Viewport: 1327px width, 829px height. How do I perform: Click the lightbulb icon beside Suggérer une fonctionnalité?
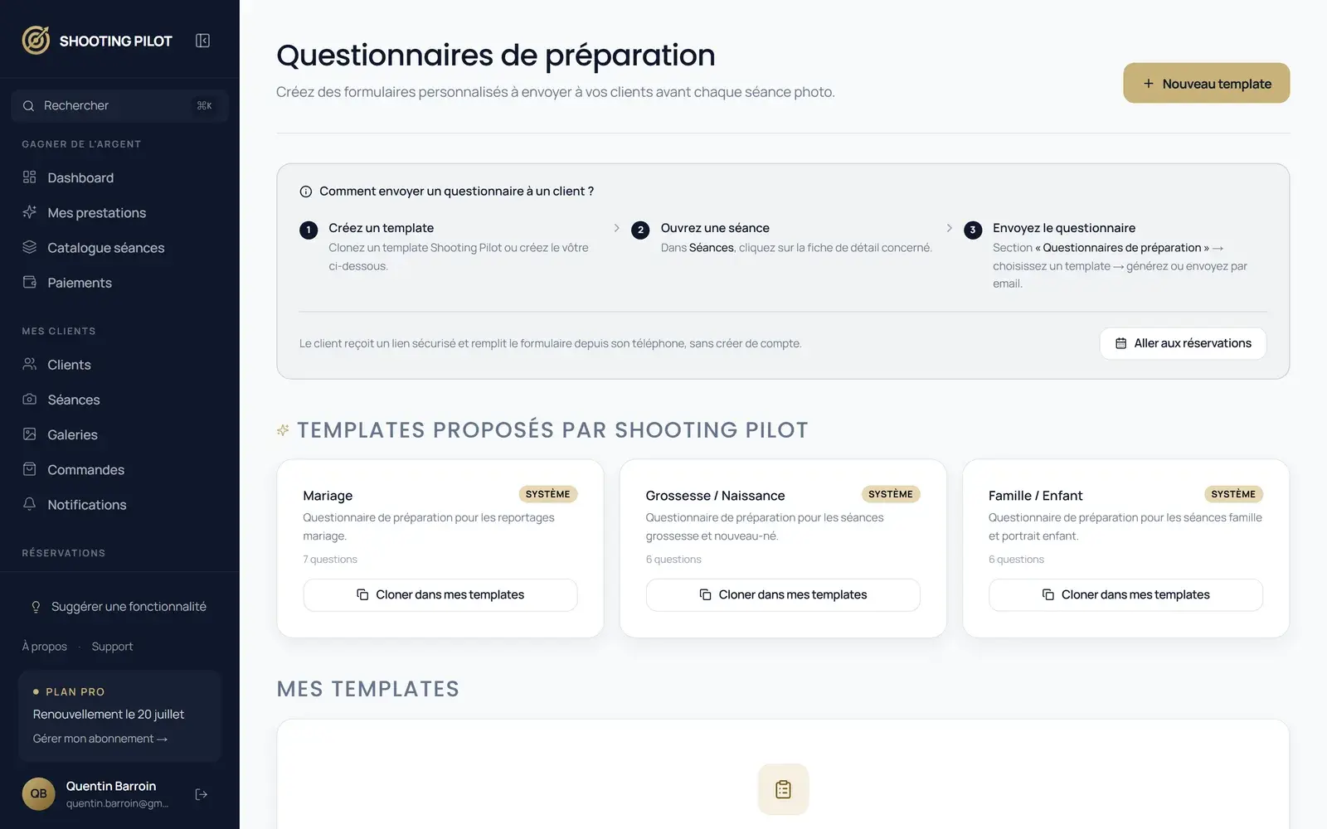pyautogui.click(x=36, y=607)
